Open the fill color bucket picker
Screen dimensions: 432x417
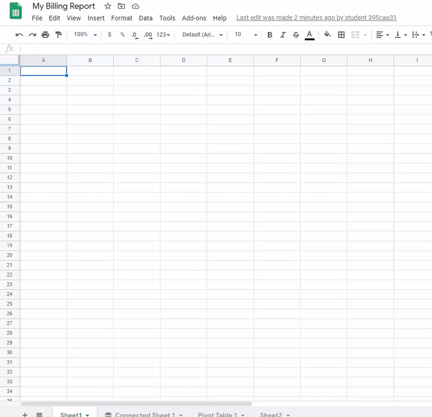point(327,35)
